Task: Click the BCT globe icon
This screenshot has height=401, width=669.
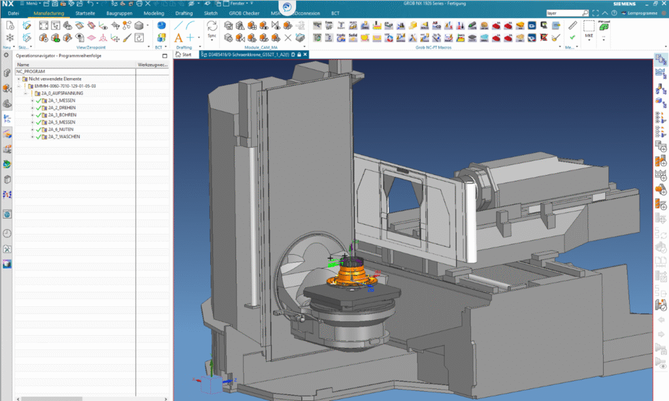Action: coord(161,25)
